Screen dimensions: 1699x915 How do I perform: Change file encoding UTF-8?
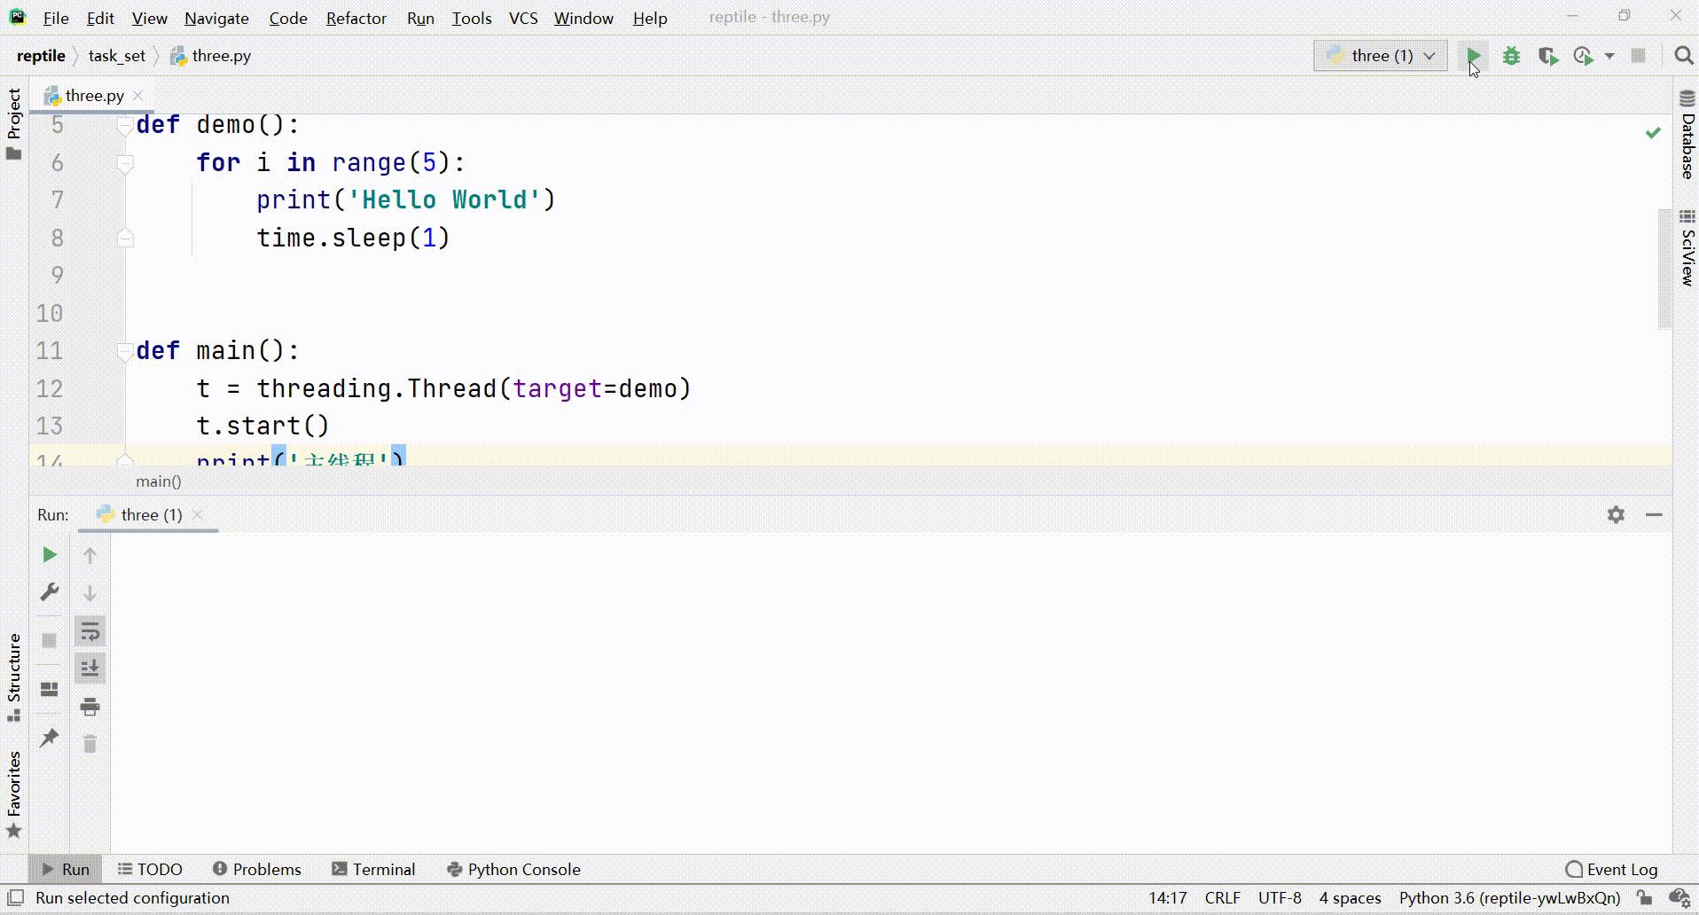1280,898
